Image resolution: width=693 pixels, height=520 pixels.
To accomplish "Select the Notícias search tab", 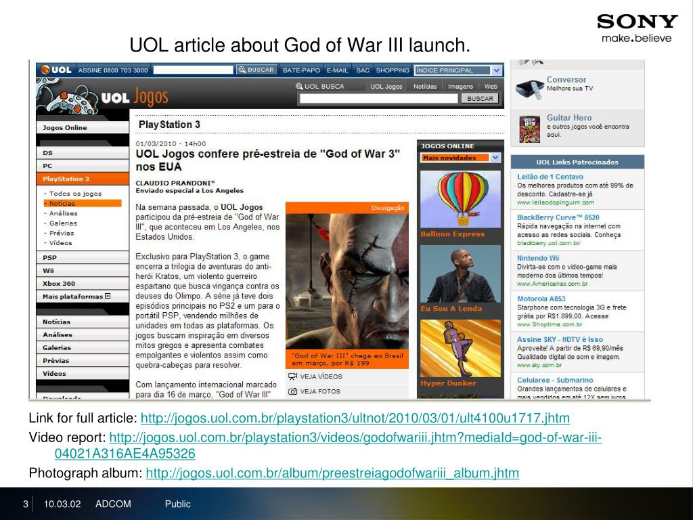I will point(425,86).
